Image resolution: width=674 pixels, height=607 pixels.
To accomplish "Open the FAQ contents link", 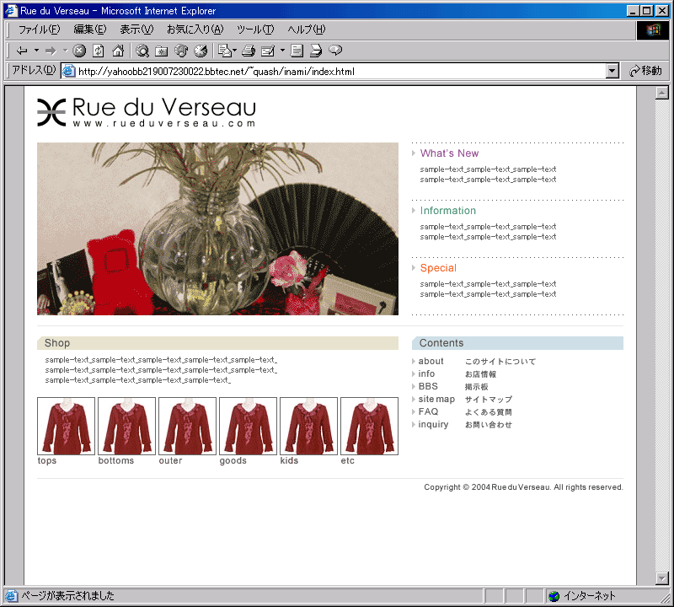I will [x=428, y=411].
